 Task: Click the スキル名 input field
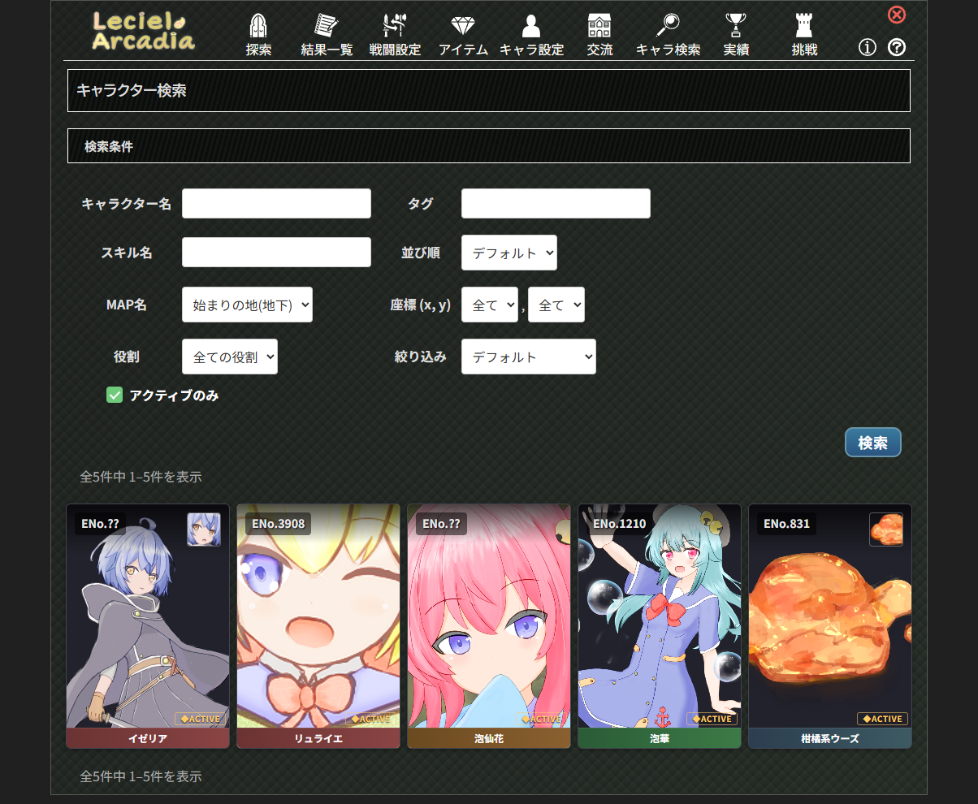point(276,253)
